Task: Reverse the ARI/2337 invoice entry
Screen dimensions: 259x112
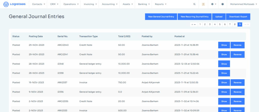Action: (238, 83)
